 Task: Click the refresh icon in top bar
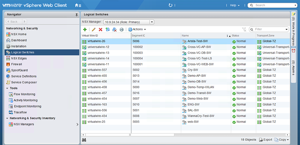[x=170, y=5]
